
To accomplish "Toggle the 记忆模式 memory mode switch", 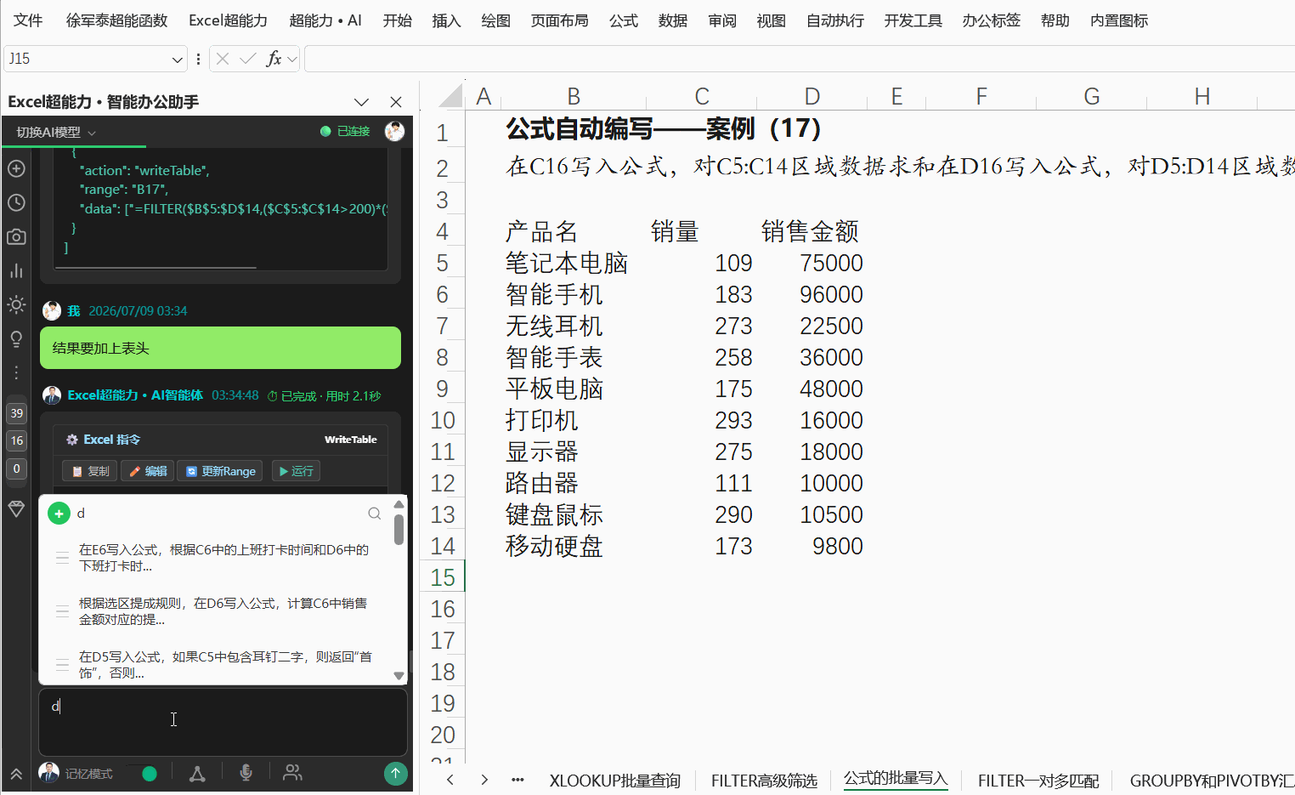I will click(x=142, y=774).
